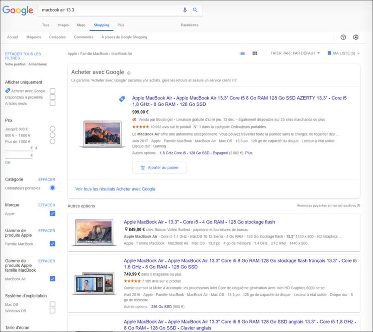Click the Acheter avec Google tag icon in filters
The height and width of the screenshot is (332, 373).
coord(7,91)
